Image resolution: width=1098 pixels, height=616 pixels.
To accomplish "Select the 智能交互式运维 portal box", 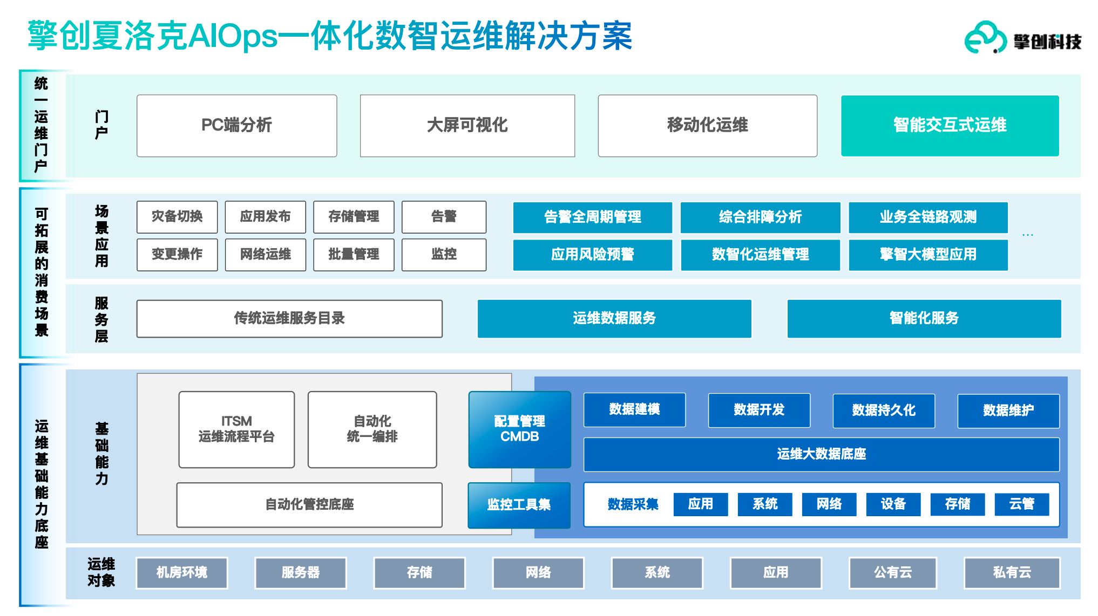I will pos(950,126).
